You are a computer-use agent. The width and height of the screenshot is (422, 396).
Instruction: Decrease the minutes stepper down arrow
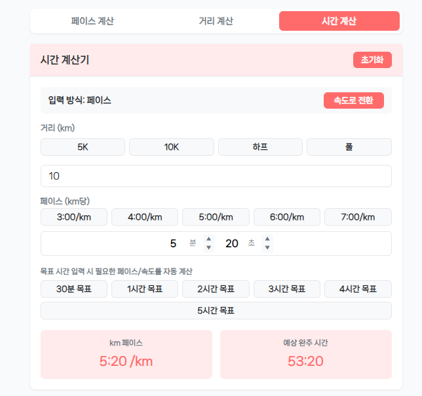[x=209, y=248]
